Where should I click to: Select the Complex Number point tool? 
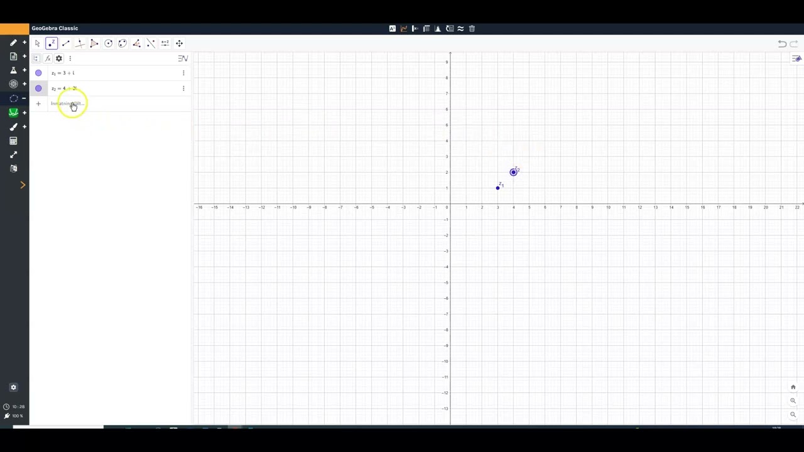point(52,43)
